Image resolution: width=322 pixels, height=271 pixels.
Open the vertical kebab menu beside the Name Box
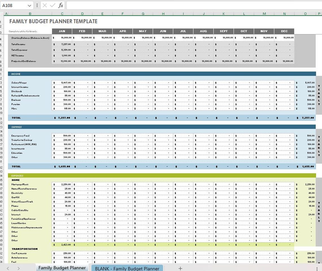click(x=37, y=5)
